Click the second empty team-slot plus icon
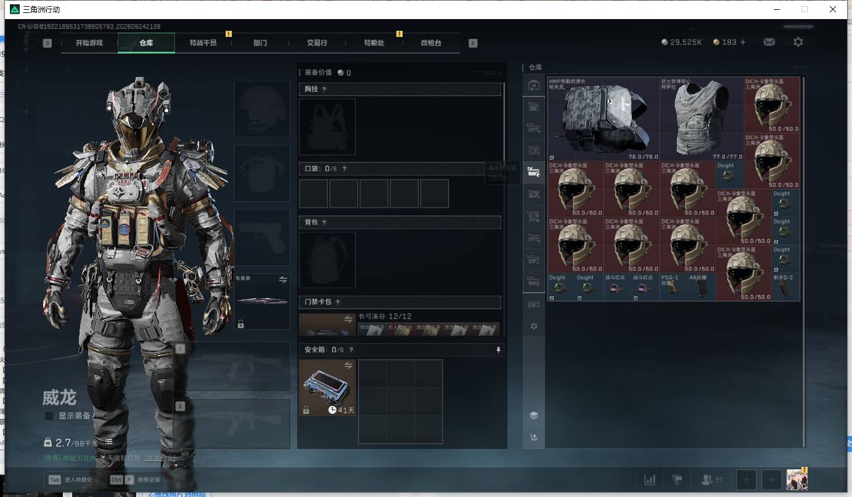Viewport: 852px width, 497px height. click(771, 480)
